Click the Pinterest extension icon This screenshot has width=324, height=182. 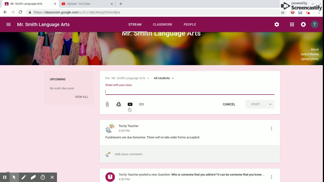click(293, 12)
